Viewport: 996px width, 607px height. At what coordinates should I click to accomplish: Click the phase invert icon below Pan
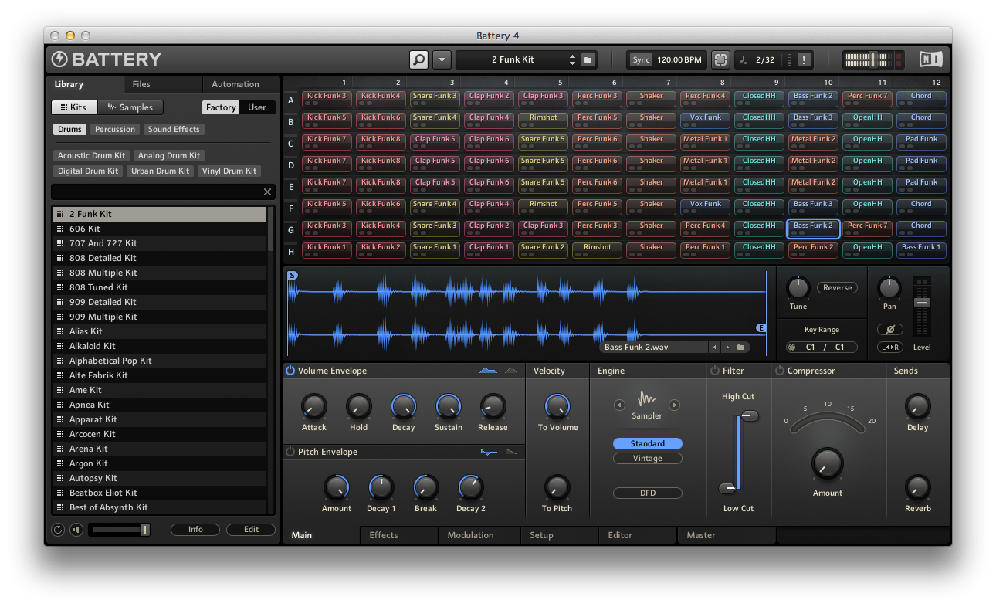coord(889,329)
